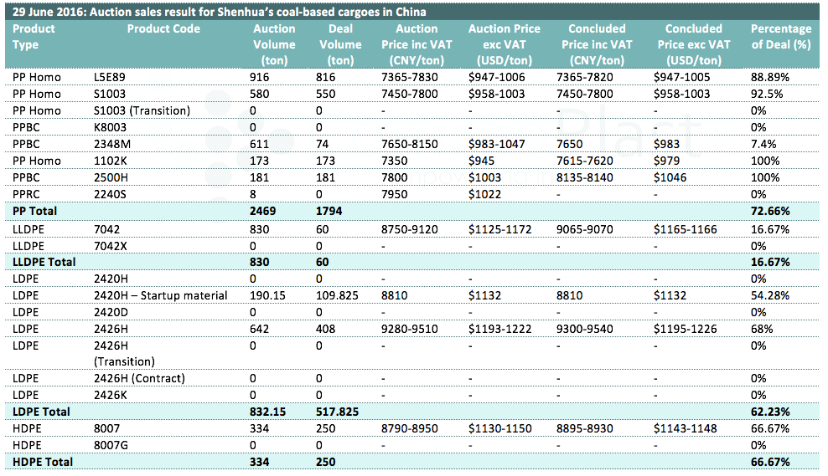Click the Percentage of Deal (%) header
The width and height of the screenshot is (828, 476).
[x=781, y=37]
